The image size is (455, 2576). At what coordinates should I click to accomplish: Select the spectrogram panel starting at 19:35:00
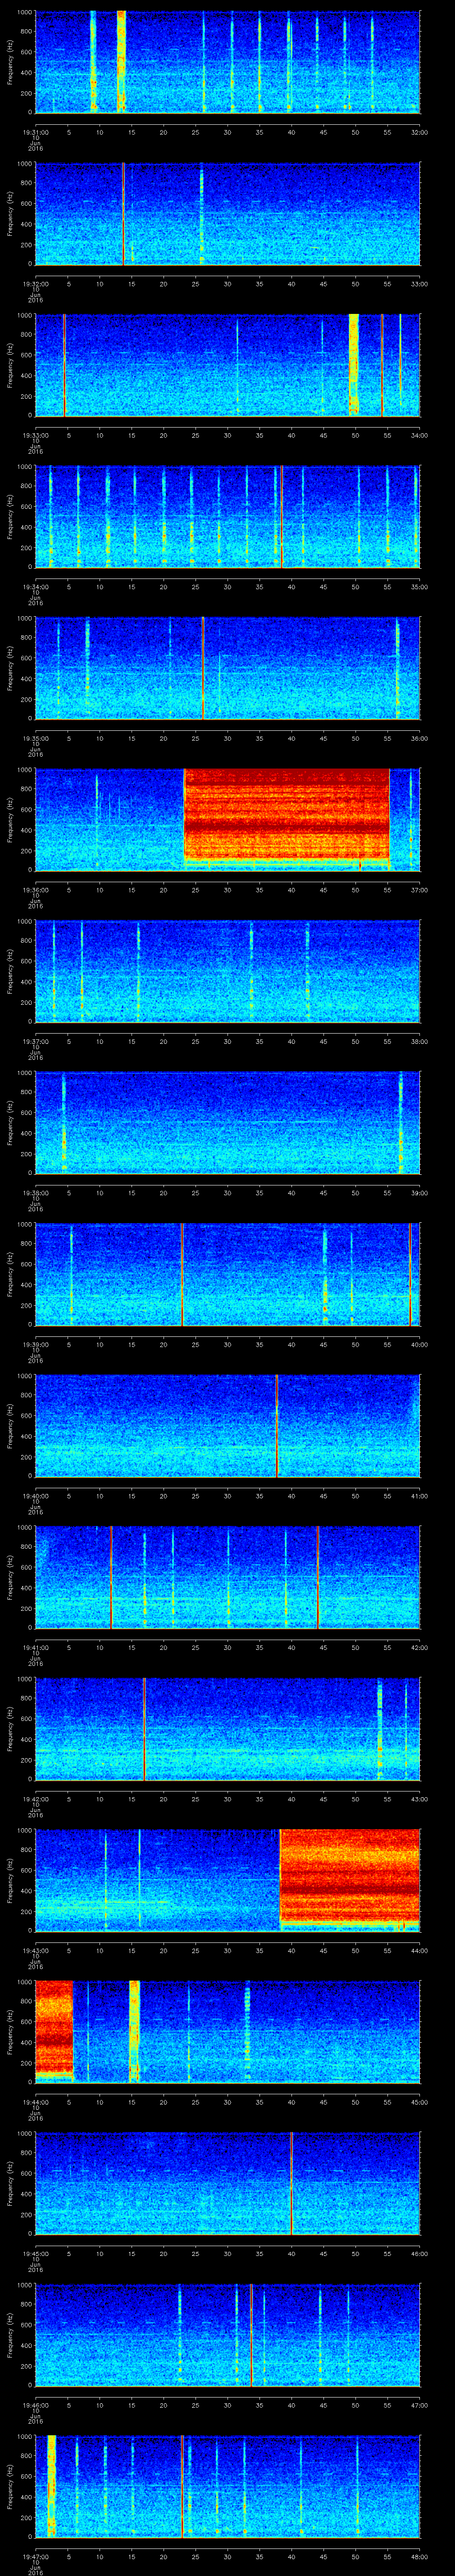[228, 668]
